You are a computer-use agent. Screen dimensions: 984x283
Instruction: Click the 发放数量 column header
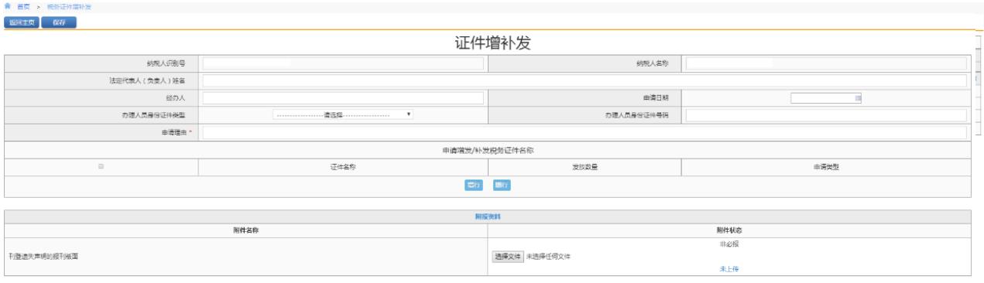[585, 167]
